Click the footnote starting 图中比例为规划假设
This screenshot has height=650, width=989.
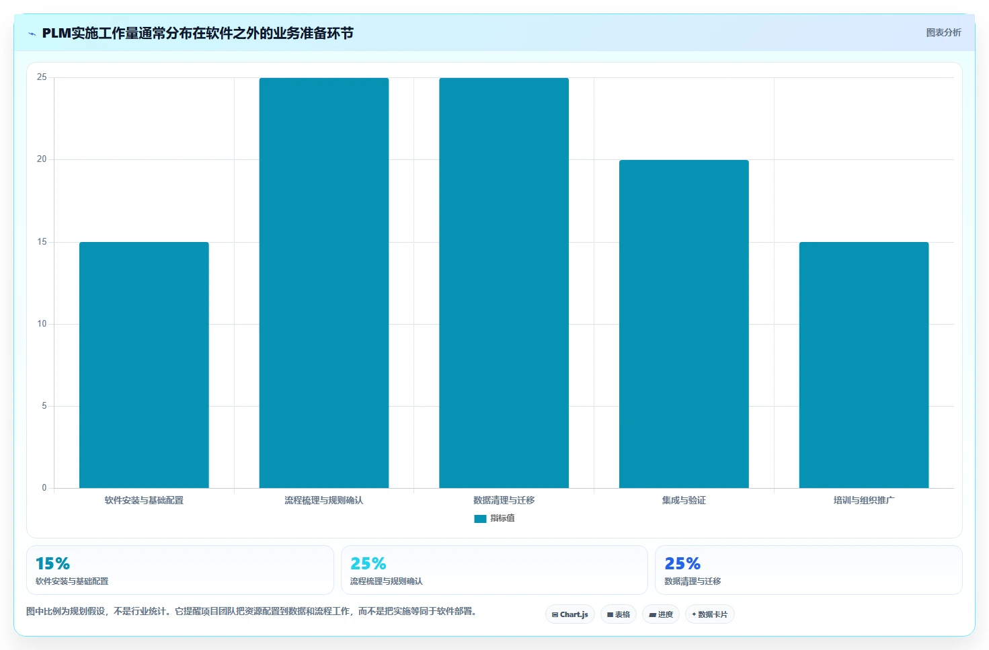(251, 611)
